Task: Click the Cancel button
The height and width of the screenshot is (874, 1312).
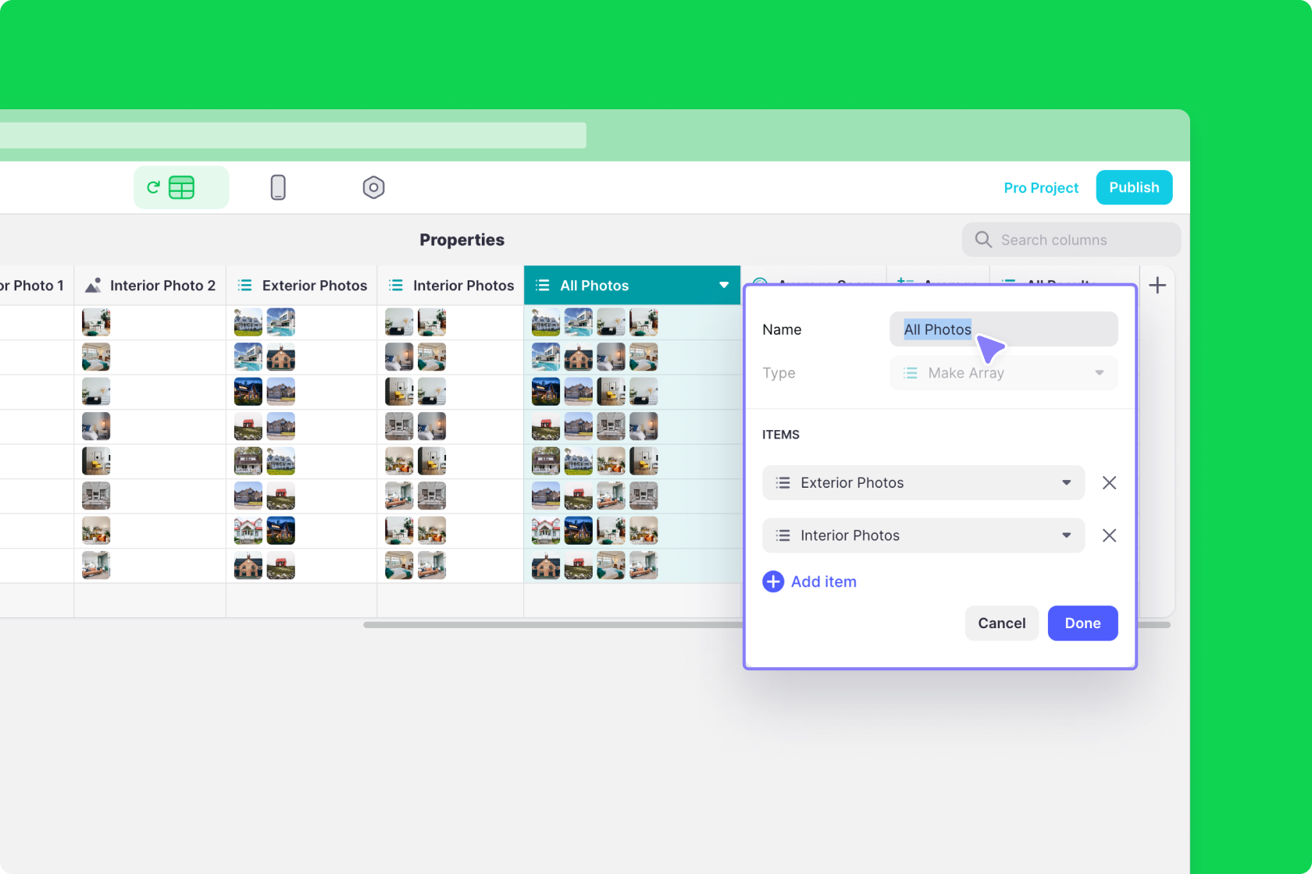Action: pos(1001,624)
